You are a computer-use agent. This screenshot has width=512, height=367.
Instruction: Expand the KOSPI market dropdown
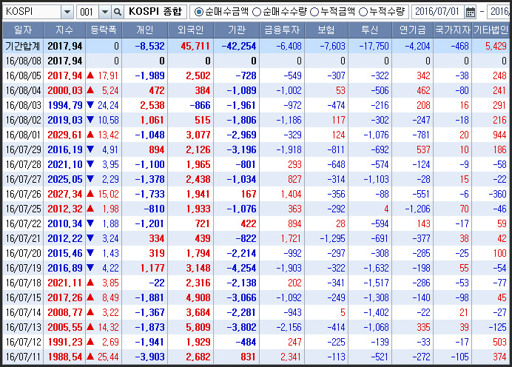[x=67, y=13]
